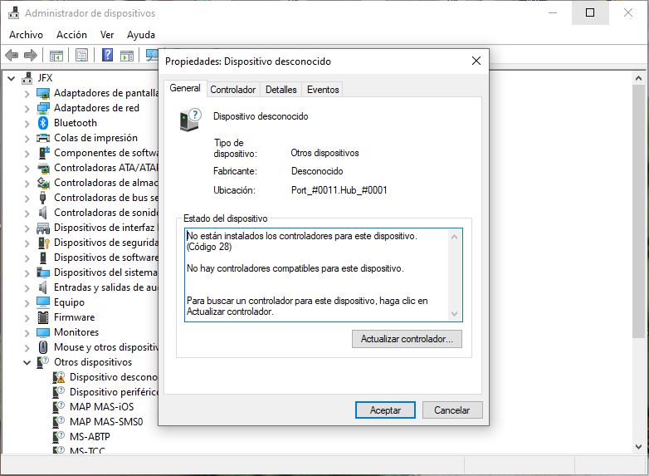The image size is (649, 476).
Task: Open the Ver menu
Action: coord(107,35)
